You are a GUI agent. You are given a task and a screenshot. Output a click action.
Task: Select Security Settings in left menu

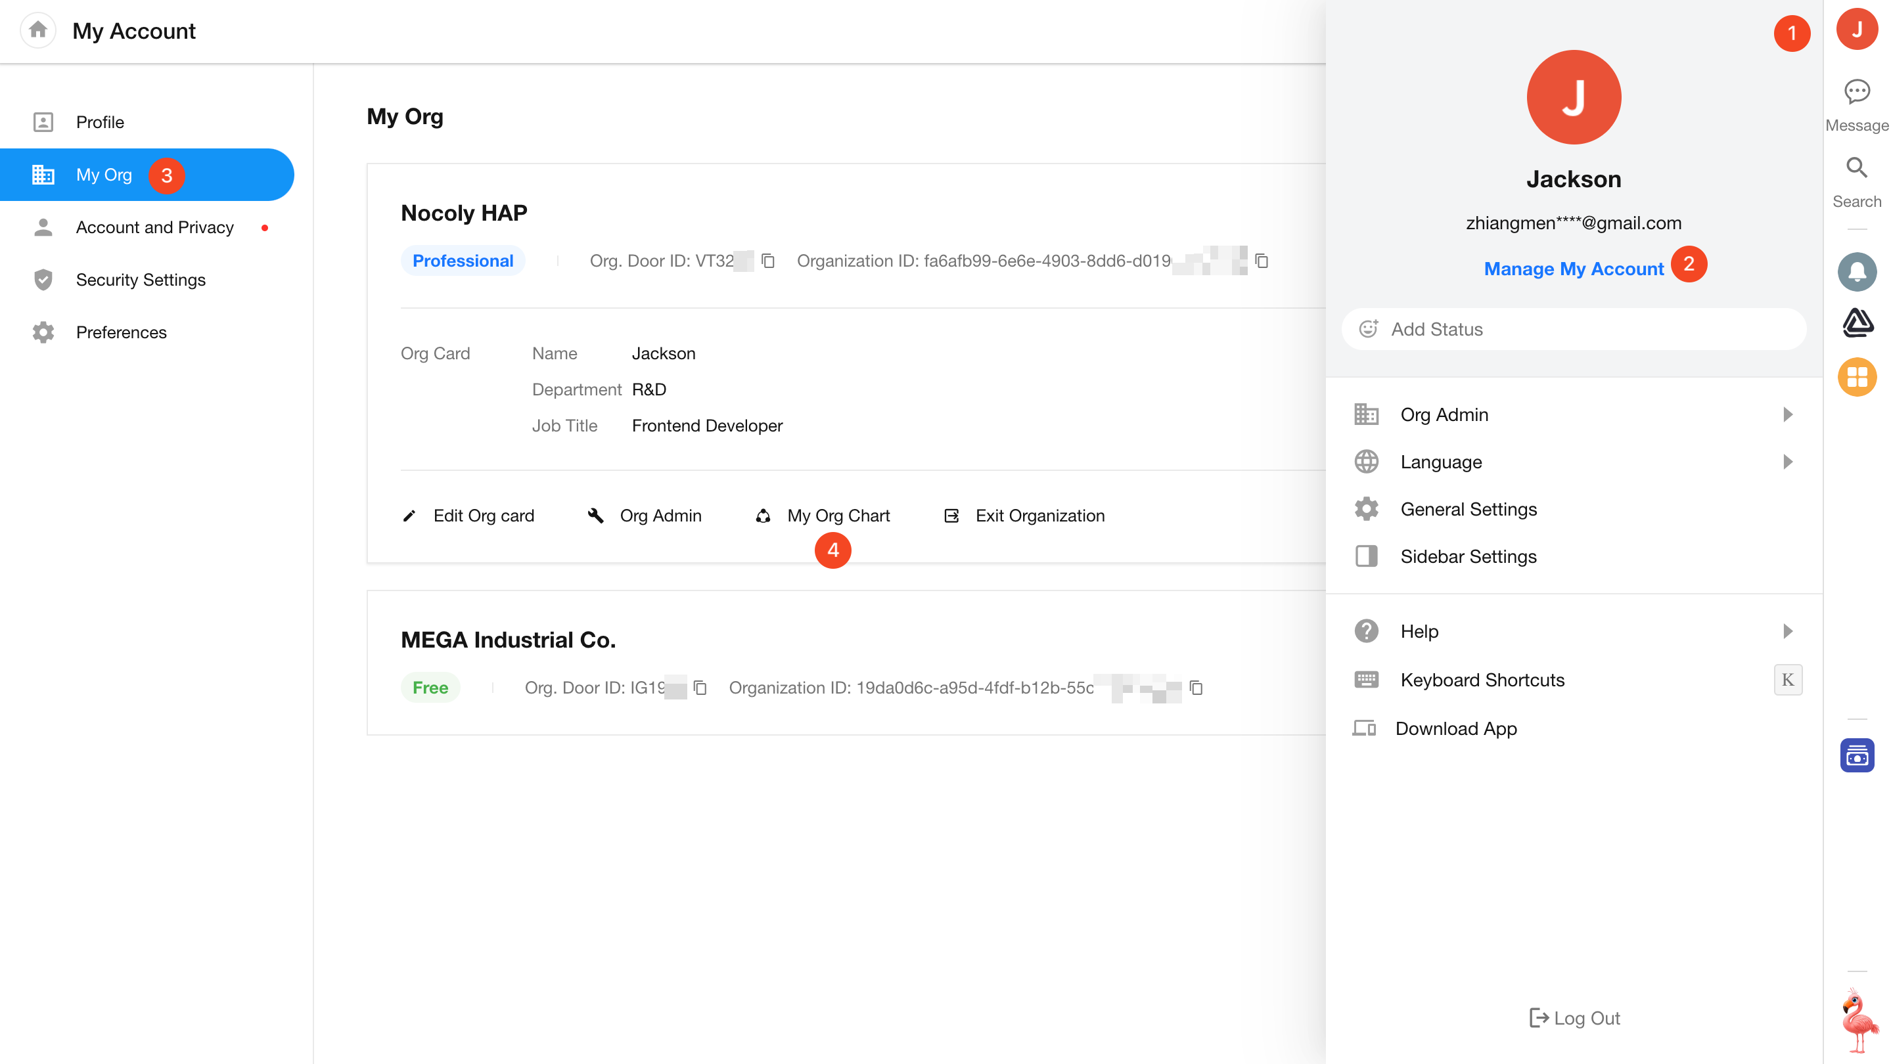coord(140,280)
